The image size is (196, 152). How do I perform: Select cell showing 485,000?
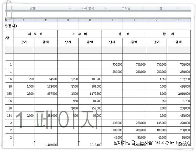179,115
